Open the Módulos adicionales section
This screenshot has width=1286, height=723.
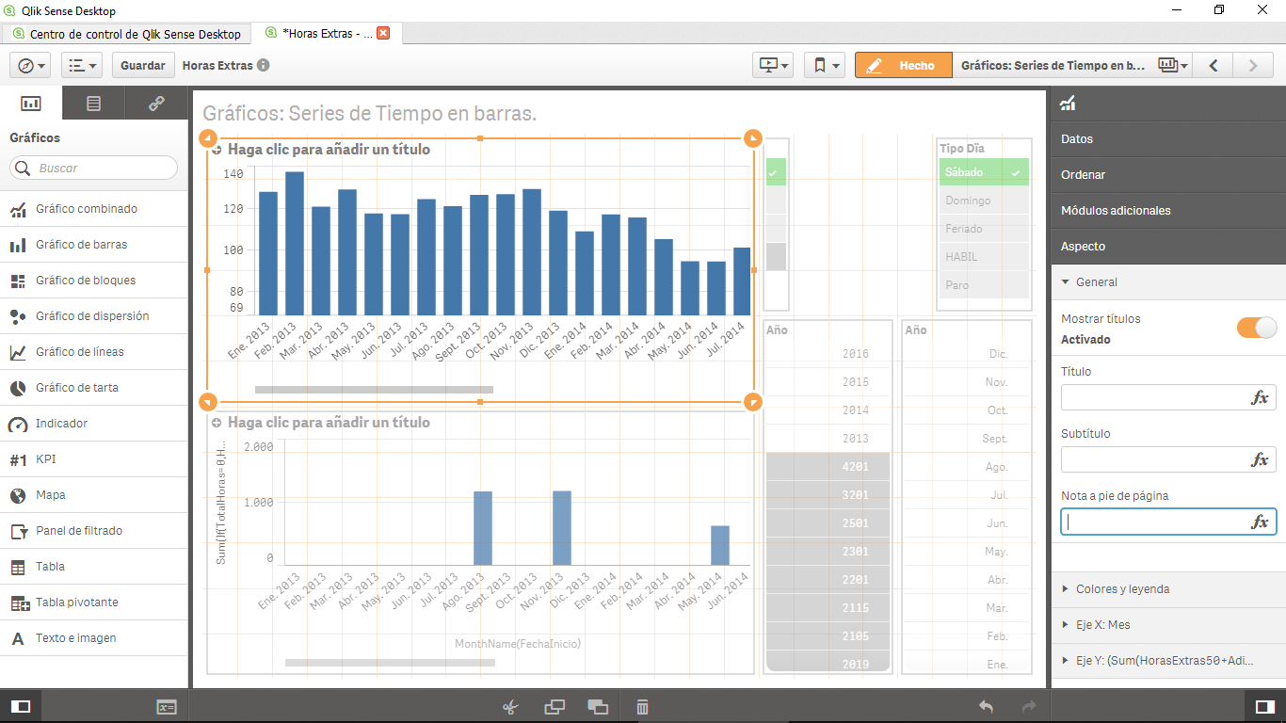point(1168,211)
